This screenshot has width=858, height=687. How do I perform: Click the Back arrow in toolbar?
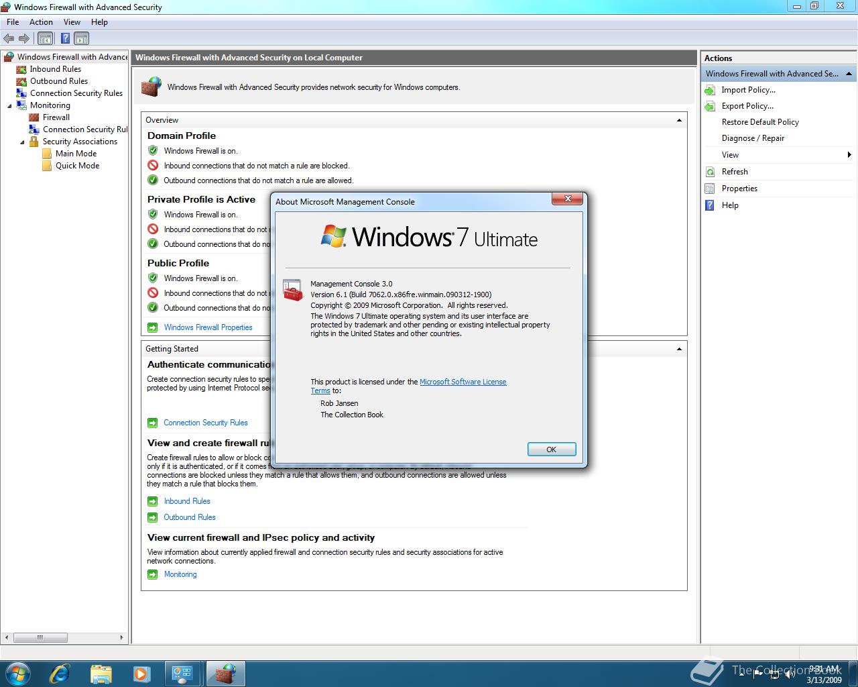[9, 38]
